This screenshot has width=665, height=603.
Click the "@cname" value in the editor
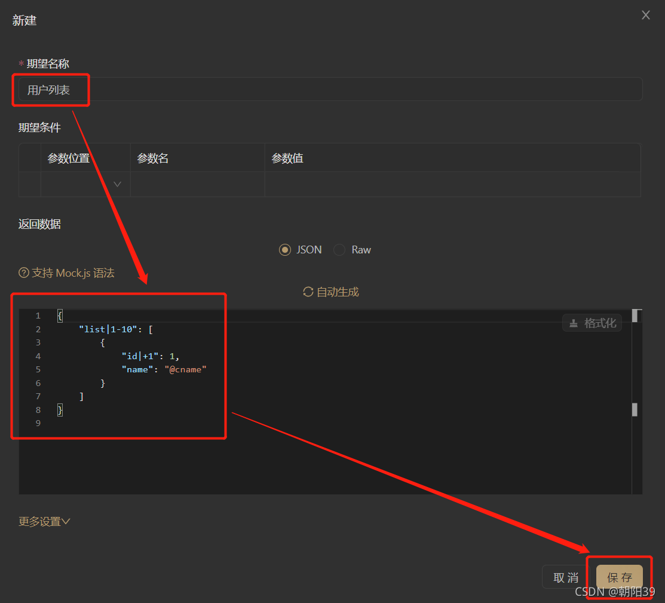click(185, 369)
